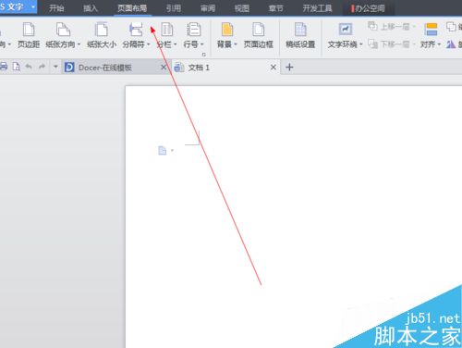Screen dimensions: 462x348
Task: Add a new document tab with plus
Action: [289, 67]
